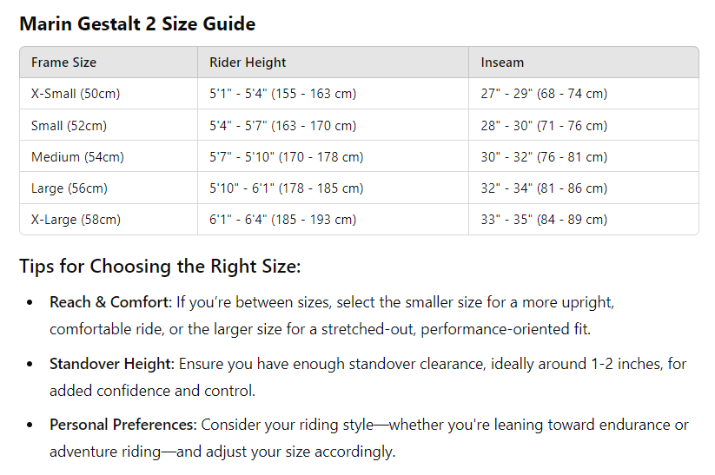The height and width of the screenshot is (475, 715).
Task: Click rider height 6'1" - 6'4" cell
Action: pyautogui.click(x=282, y=220)
